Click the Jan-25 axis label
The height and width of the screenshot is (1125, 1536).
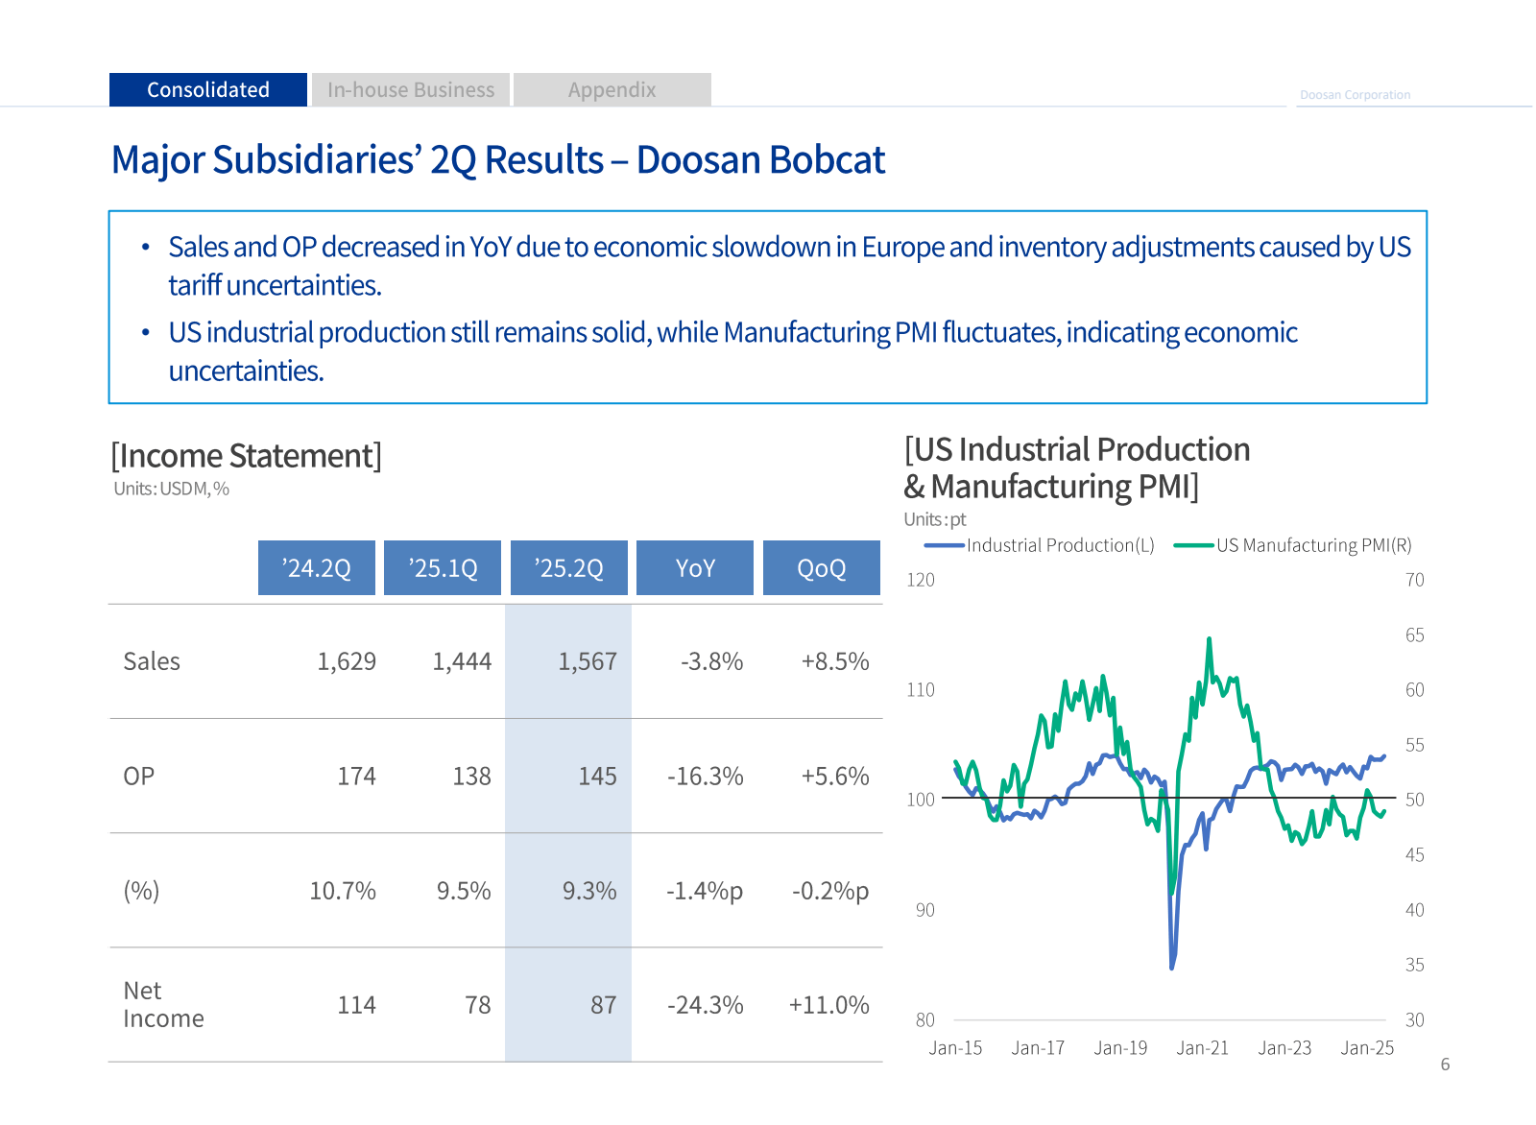1367,1048
